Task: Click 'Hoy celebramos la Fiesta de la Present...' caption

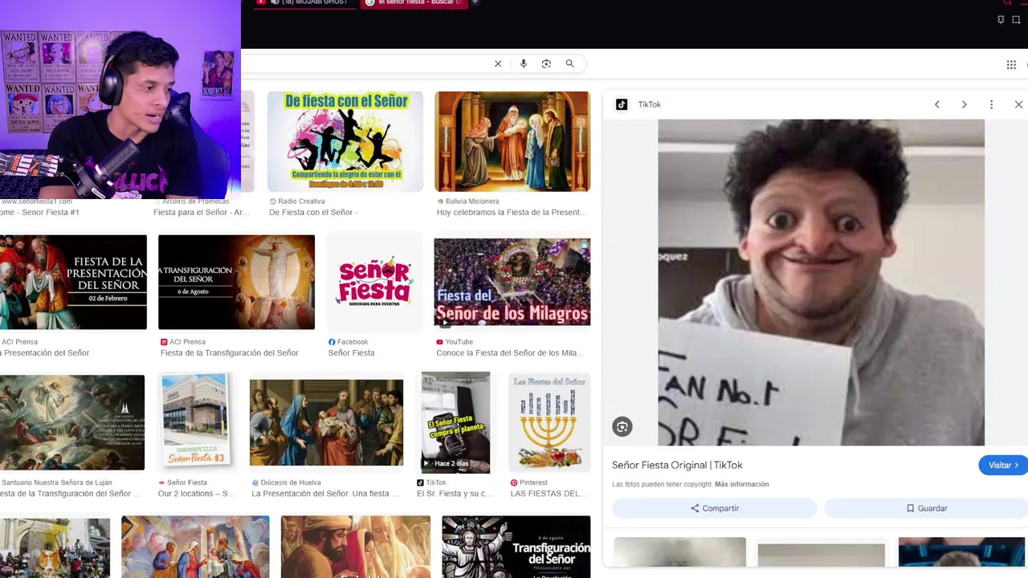Action: [512, 213]
